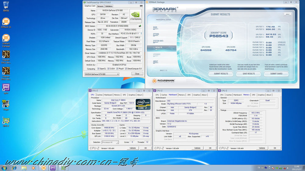Viewport: 305px width, 171px height.
Task: Open Caches tab in CPU-Z processor window
Action: [99, 95]
